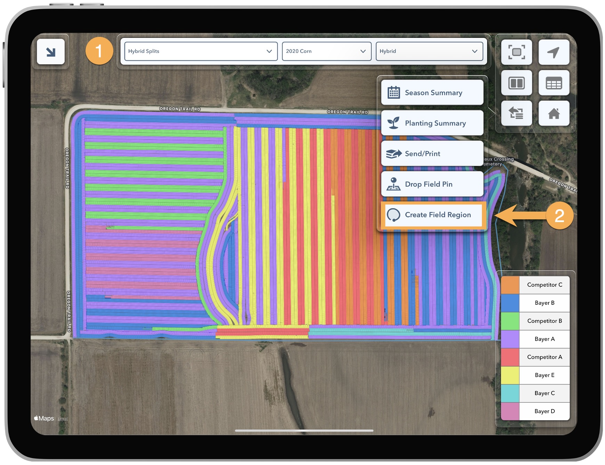The image size is (605, 465).
Task: Open the Apple Maps Legal link
Action: click(63, 419)
